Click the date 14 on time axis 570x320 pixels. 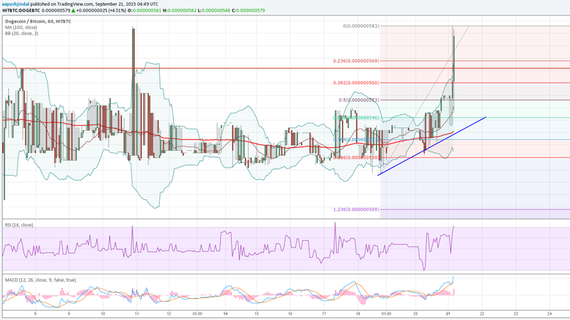tap(225, 314)
